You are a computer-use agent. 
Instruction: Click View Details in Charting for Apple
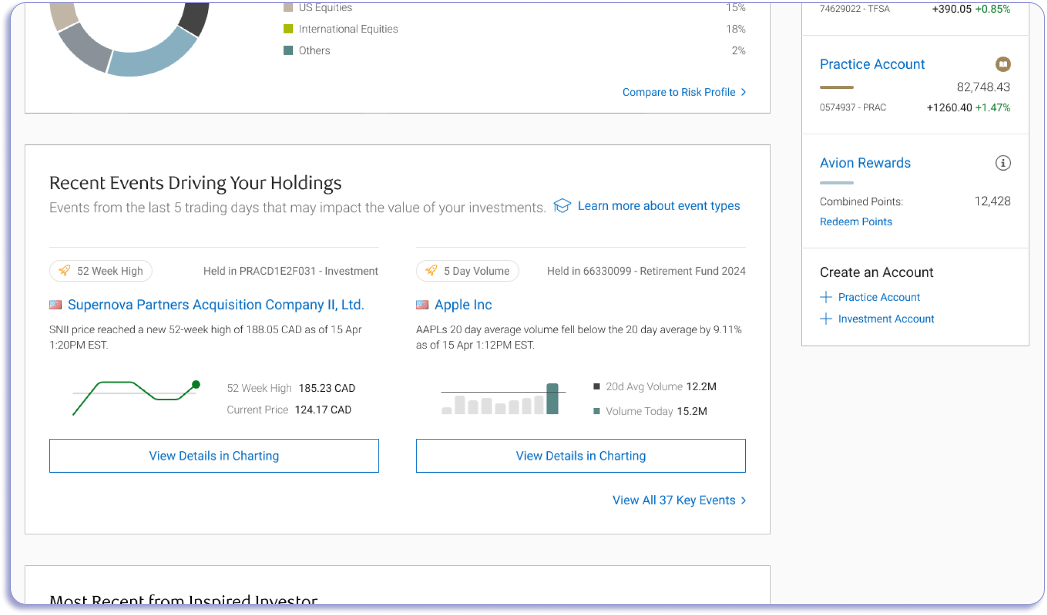tap(581, 456)
